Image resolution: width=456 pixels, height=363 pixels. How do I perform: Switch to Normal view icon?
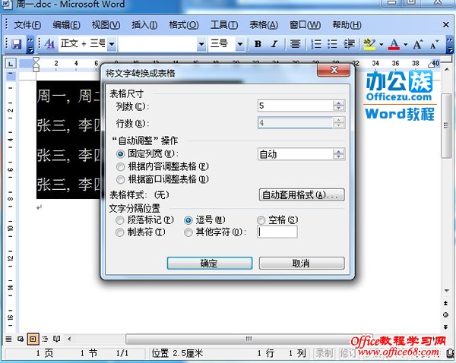8,339
